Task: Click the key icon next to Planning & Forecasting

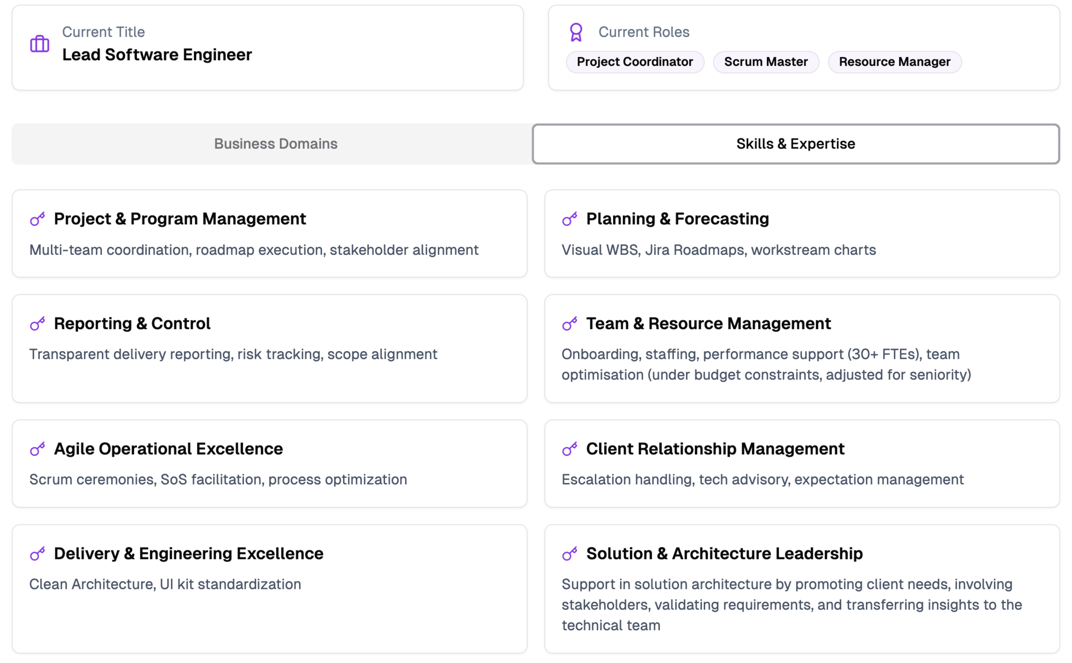Action: point(569,219)
